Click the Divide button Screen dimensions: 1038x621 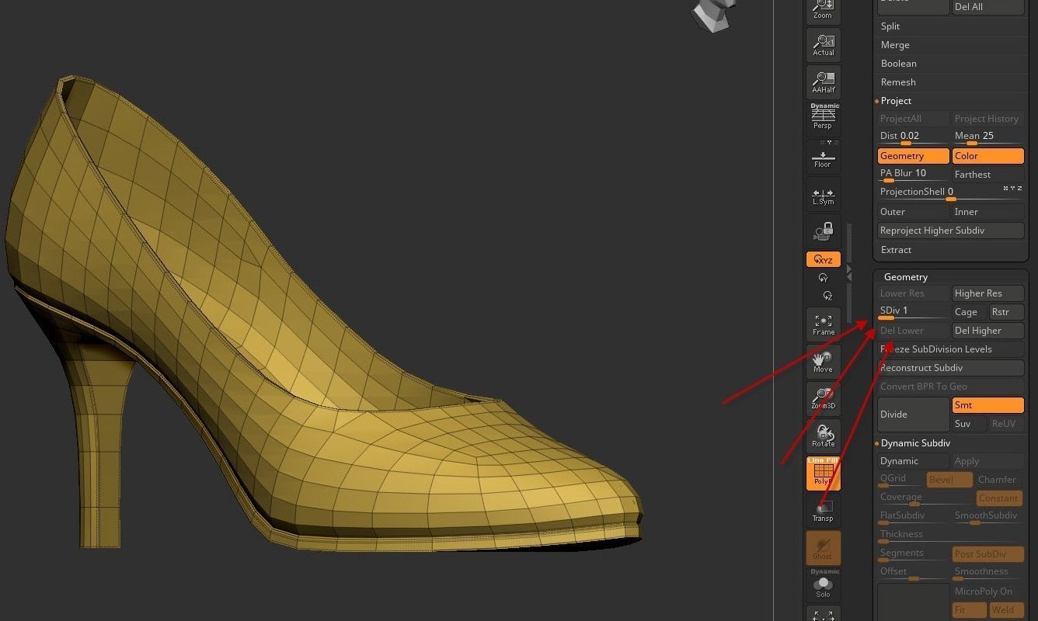coord(914,415)
